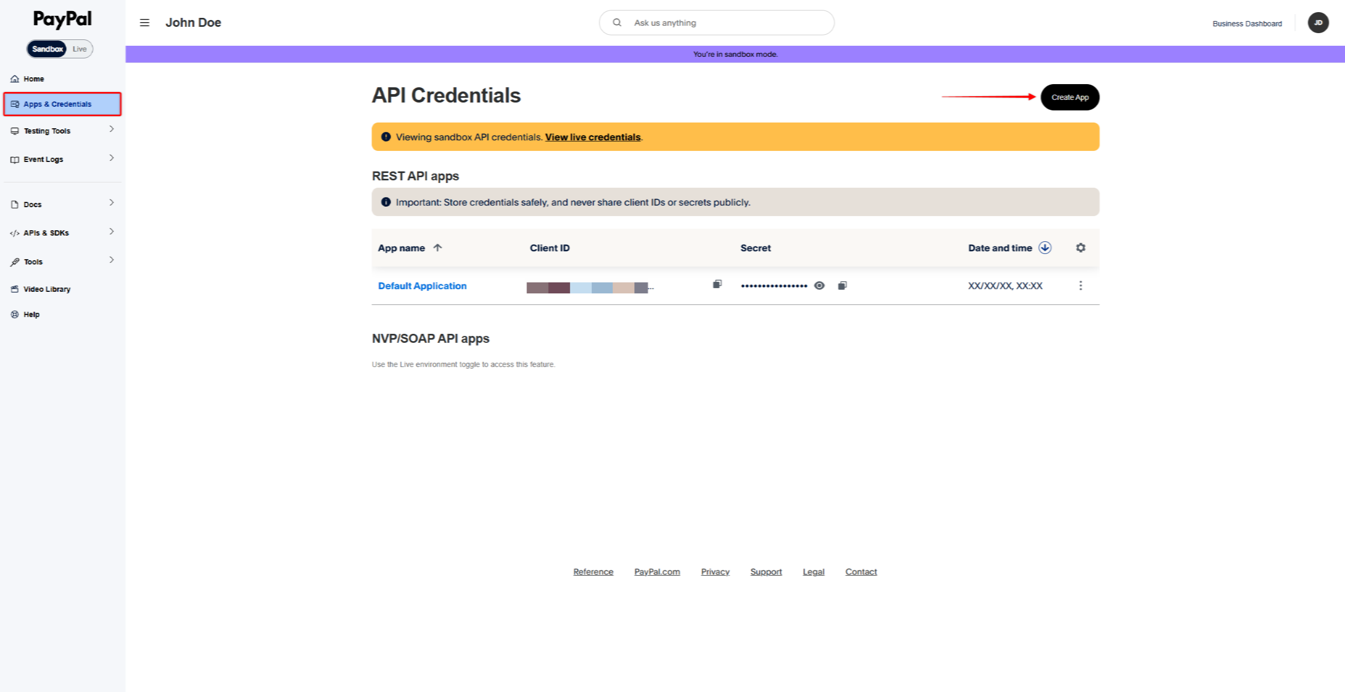
Task: Sort by Date and time arrow
Action: (x=1045, y=248)
